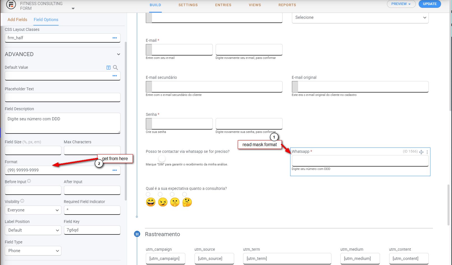This screenshot has width=452, height=265.
Task: Click the Max Characters input
Action: coord(92,150)
